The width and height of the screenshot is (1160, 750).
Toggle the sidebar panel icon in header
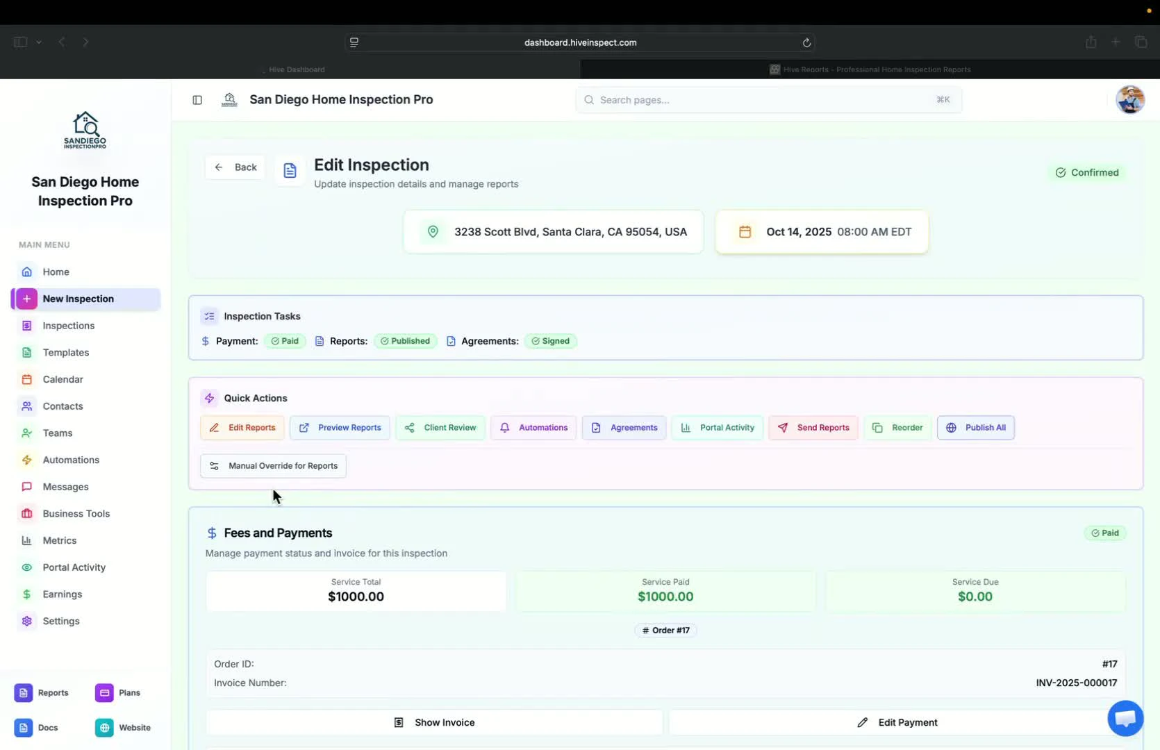click(x=197, y=100)
